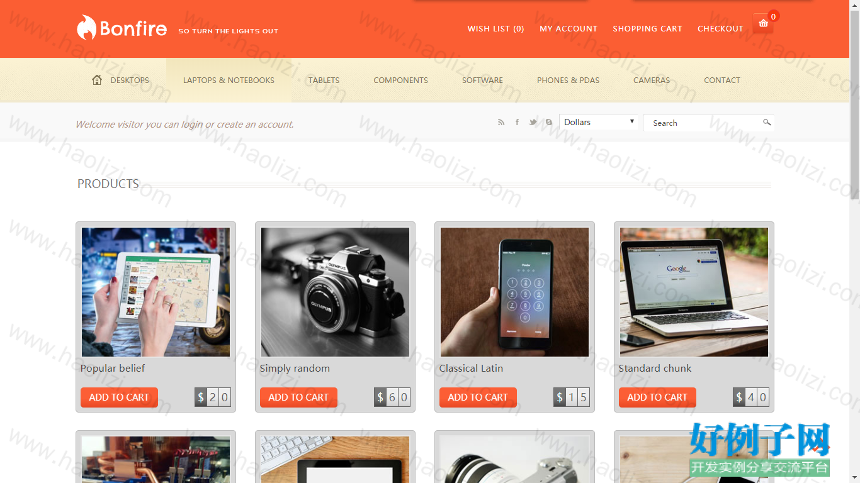The width and height of the screenshot is (860, 483).
Task: Click the create an account link
Action: (255, 125)
